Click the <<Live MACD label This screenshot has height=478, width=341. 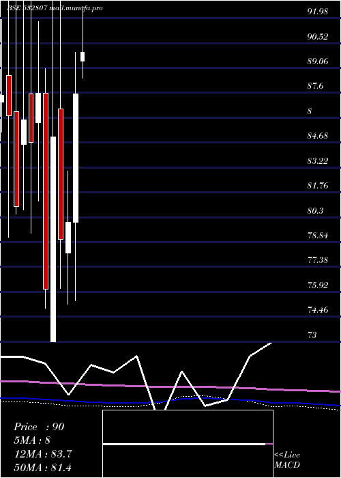pyautogui.click(x=287, y=460)
